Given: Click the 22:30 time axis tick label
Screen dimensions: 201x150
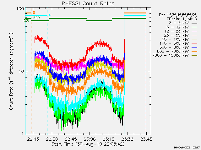Looking at the screenshot, I should coord(52,139).
